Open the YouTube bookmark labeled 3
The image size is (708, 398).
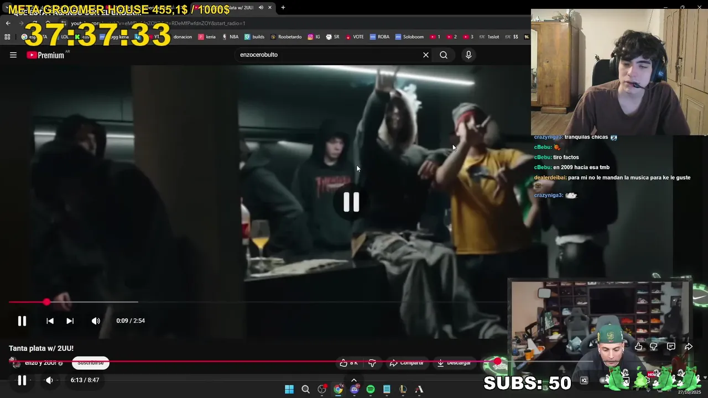point(468,37)
